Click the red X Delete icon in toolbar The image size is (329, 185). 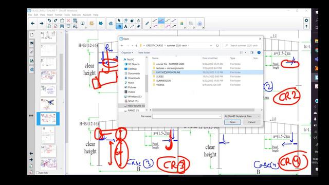point(68,21)
